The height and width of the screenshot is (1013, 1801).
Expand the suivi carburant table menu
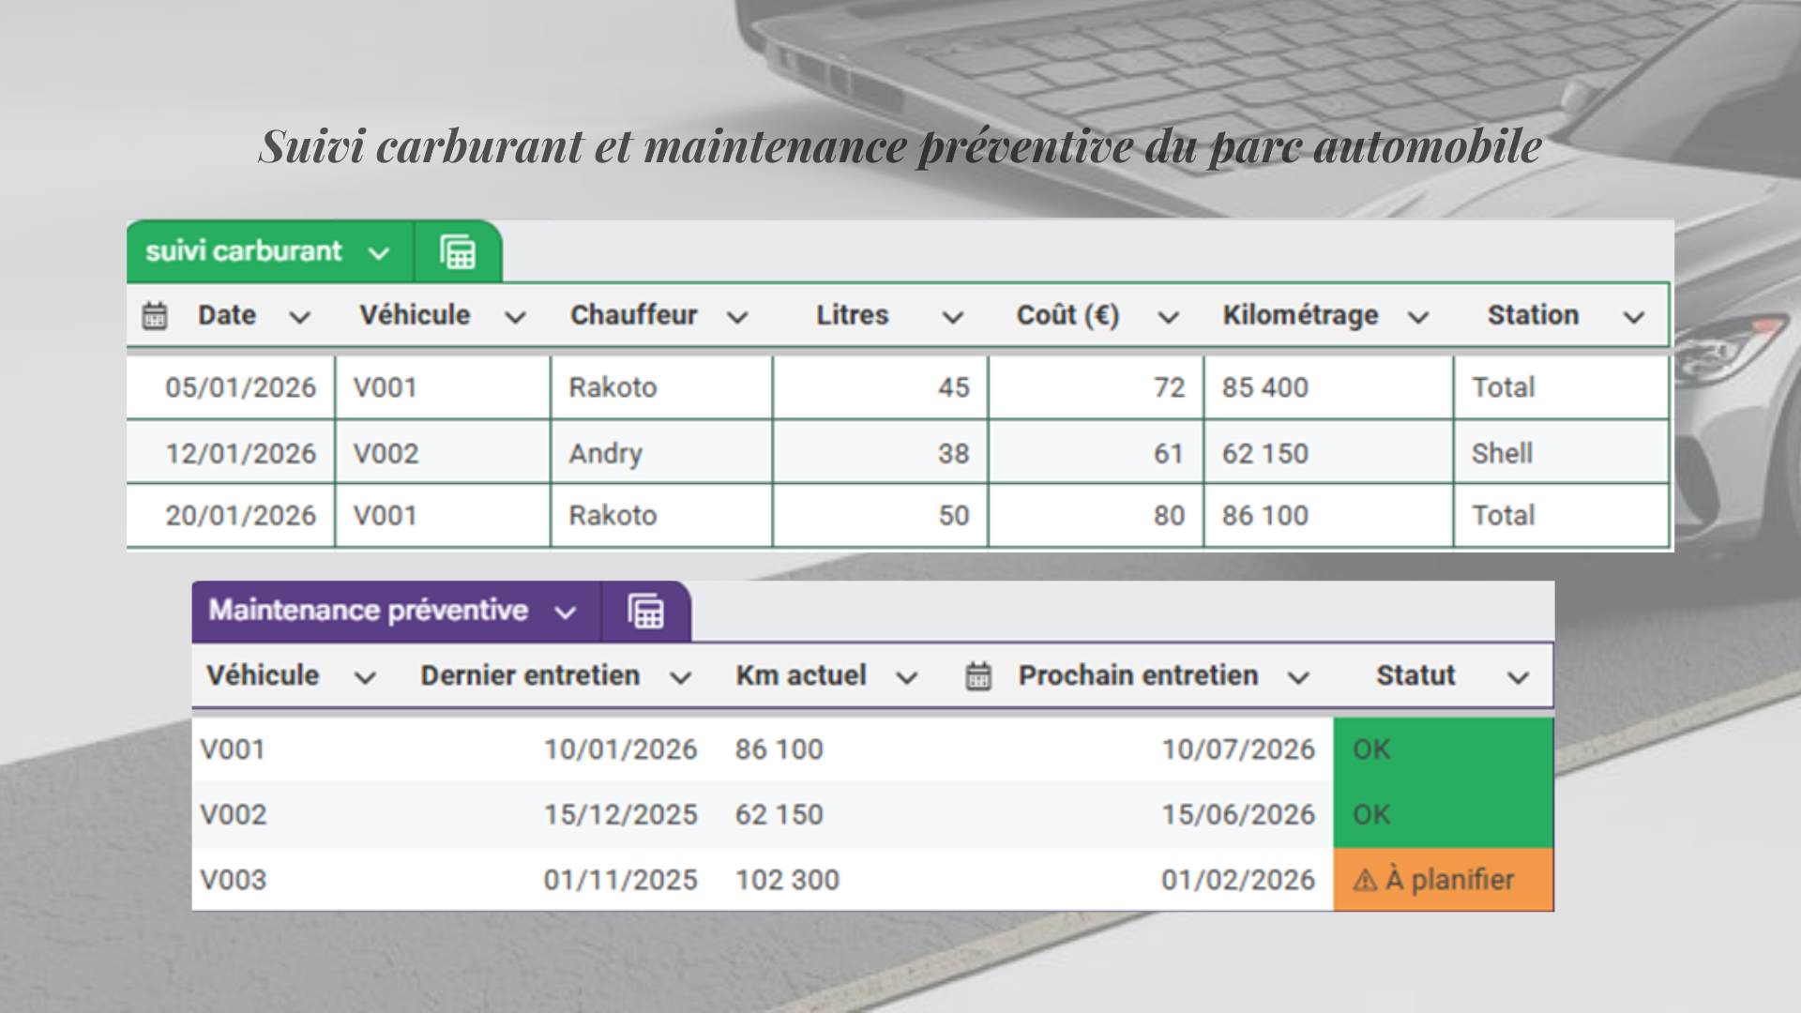point(379,253)
